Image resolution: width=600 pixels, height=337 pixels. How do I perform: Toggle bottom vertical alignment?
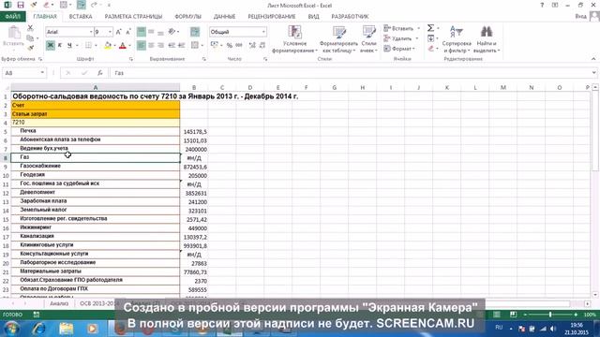160,32
